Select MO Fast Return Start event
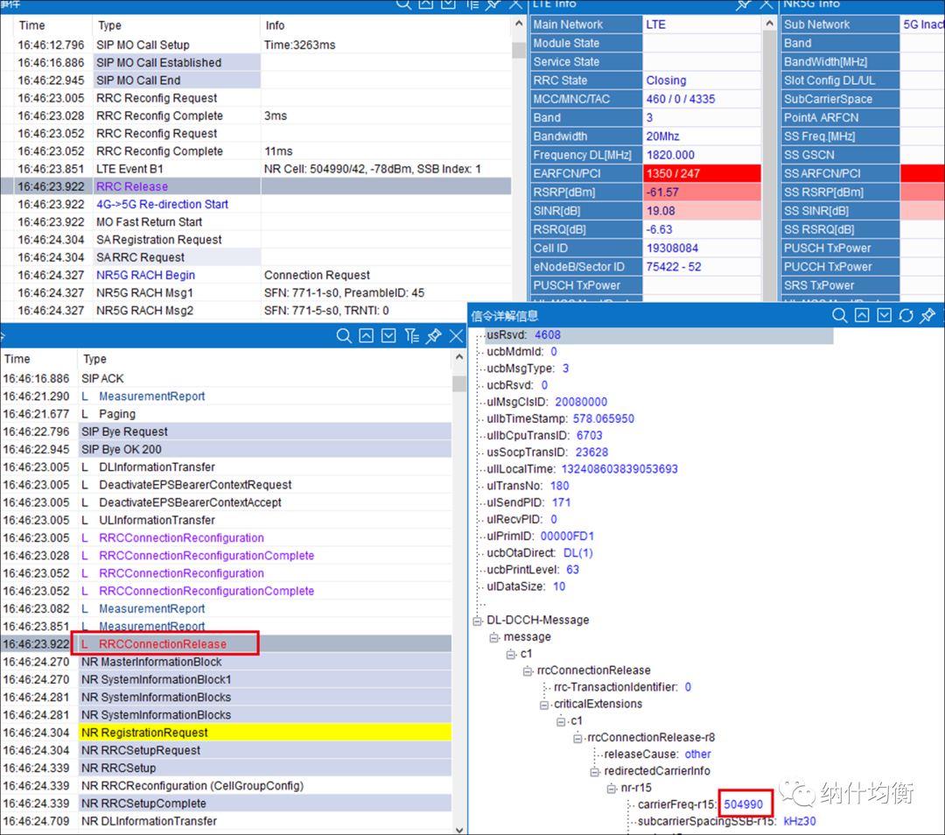The image size is (945, 835). 256,221
